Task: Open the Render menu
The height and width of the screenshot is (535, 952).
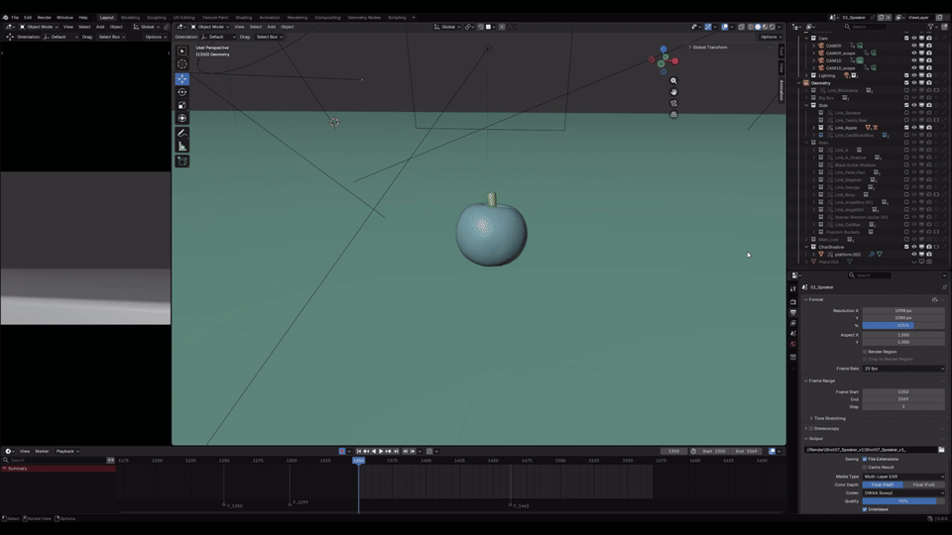Action: click(45, 18)
